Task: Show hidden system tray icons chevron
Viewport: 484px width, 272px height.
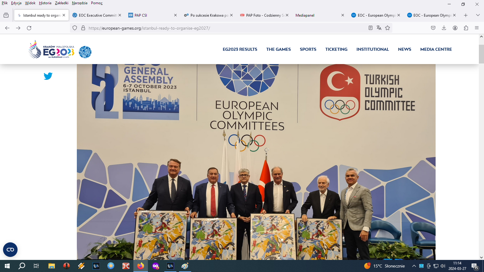Action: [x=414, y=266]
